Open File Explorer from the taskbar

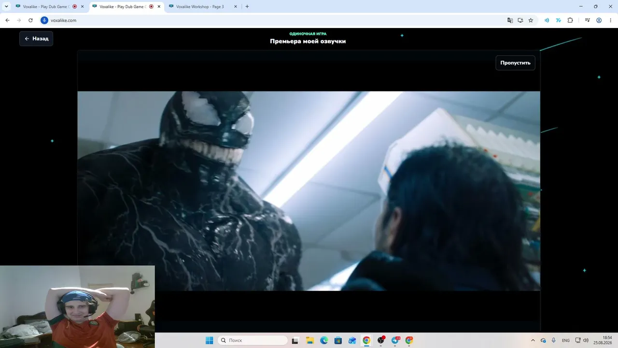tap(310, 340)
